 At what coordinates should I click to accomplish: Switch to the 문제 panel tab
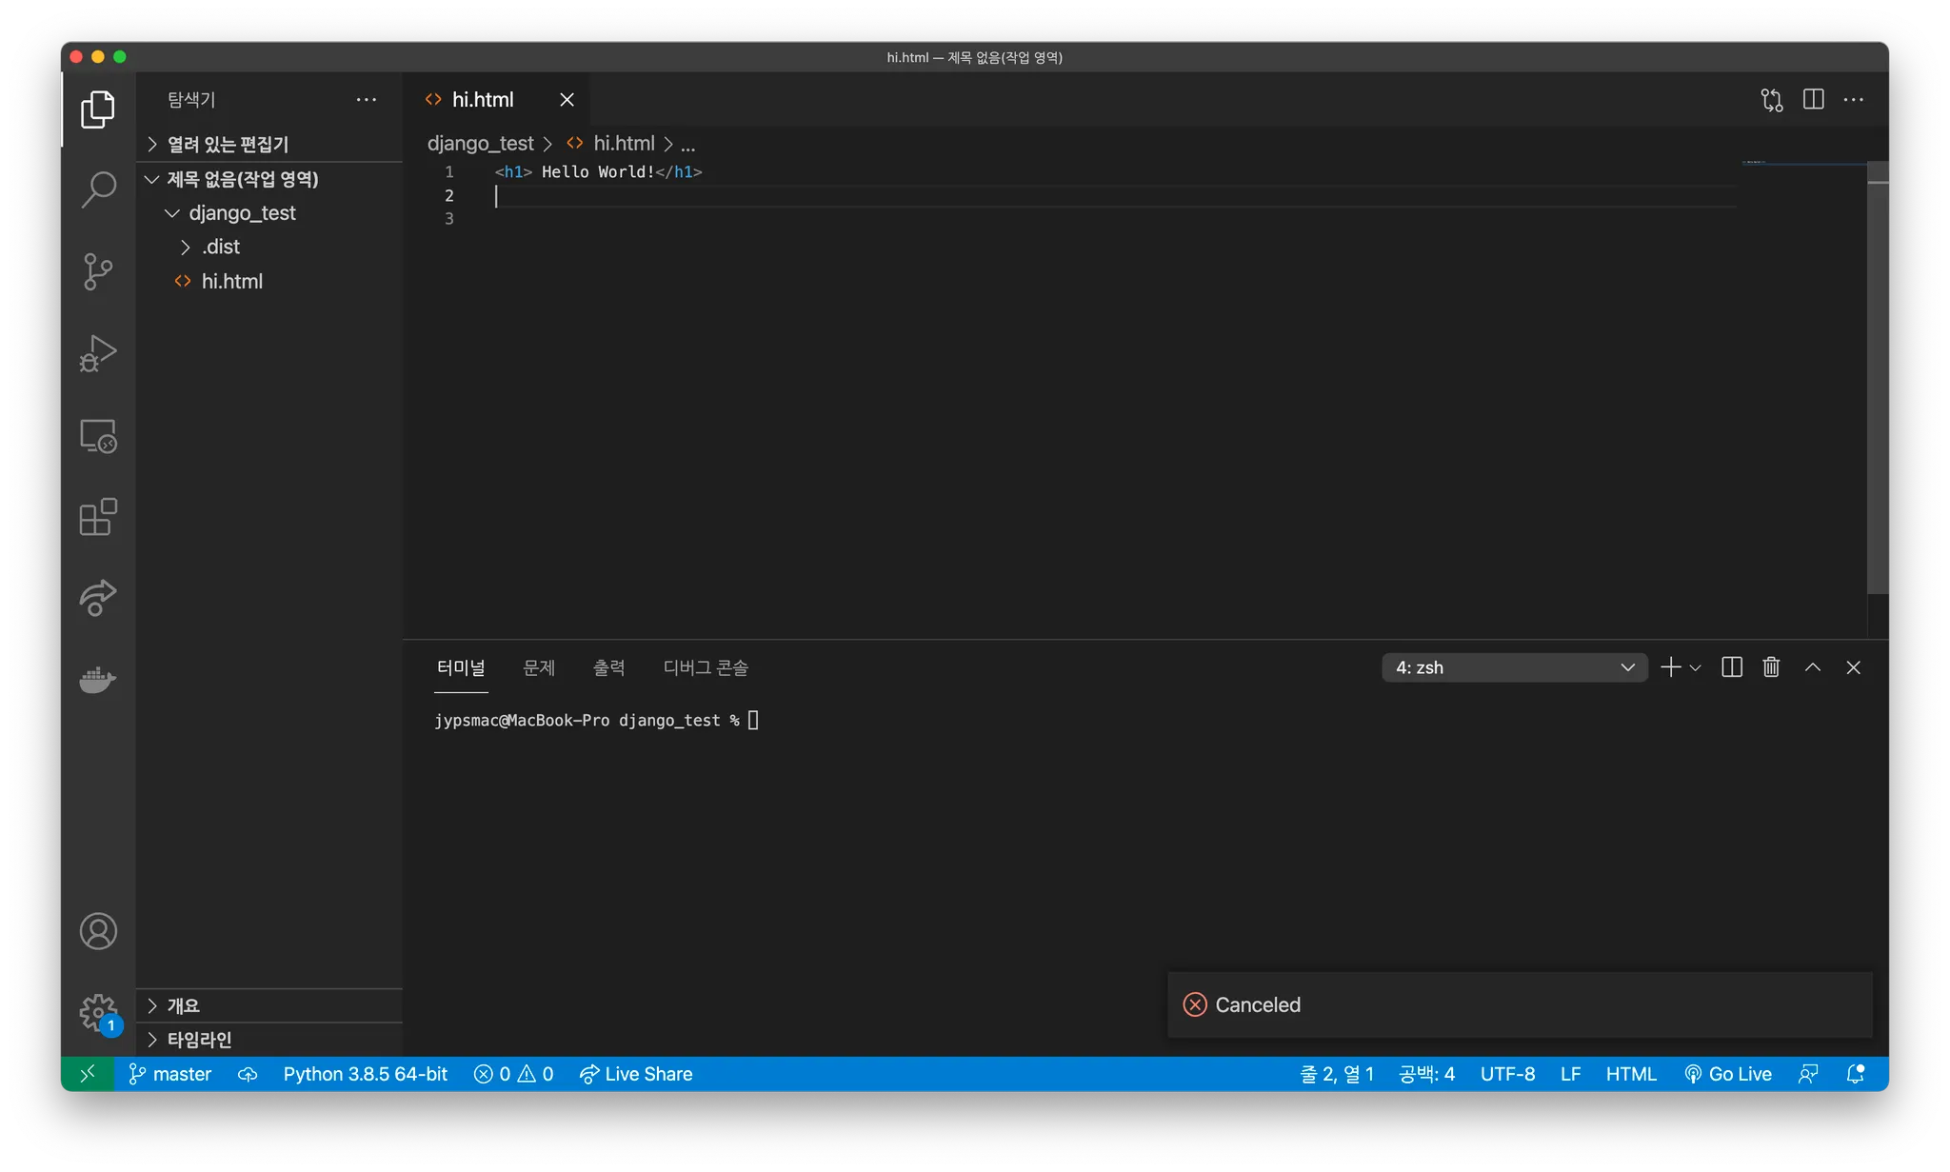click(539, 667)
